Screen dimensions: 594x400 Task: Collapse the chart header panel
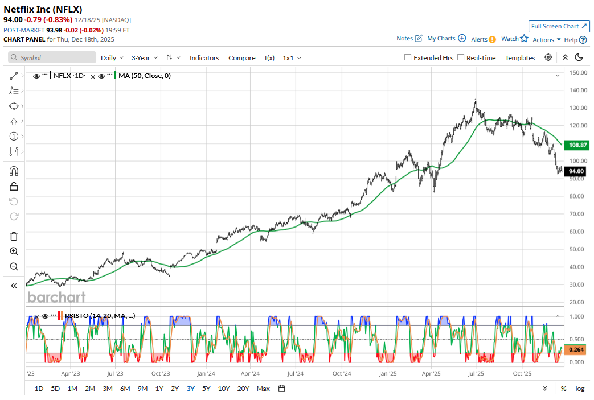coord(565,57)
